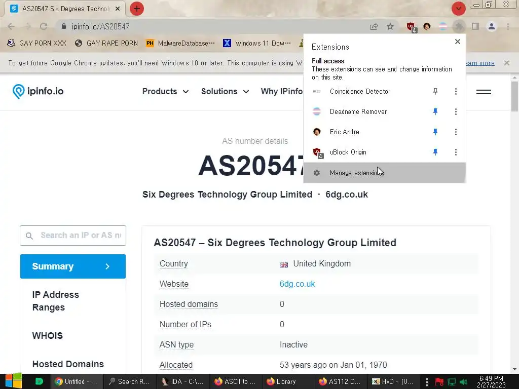Switch to Chrome Untitled taskbar item

pyautogui.click(x=76, y=381)
